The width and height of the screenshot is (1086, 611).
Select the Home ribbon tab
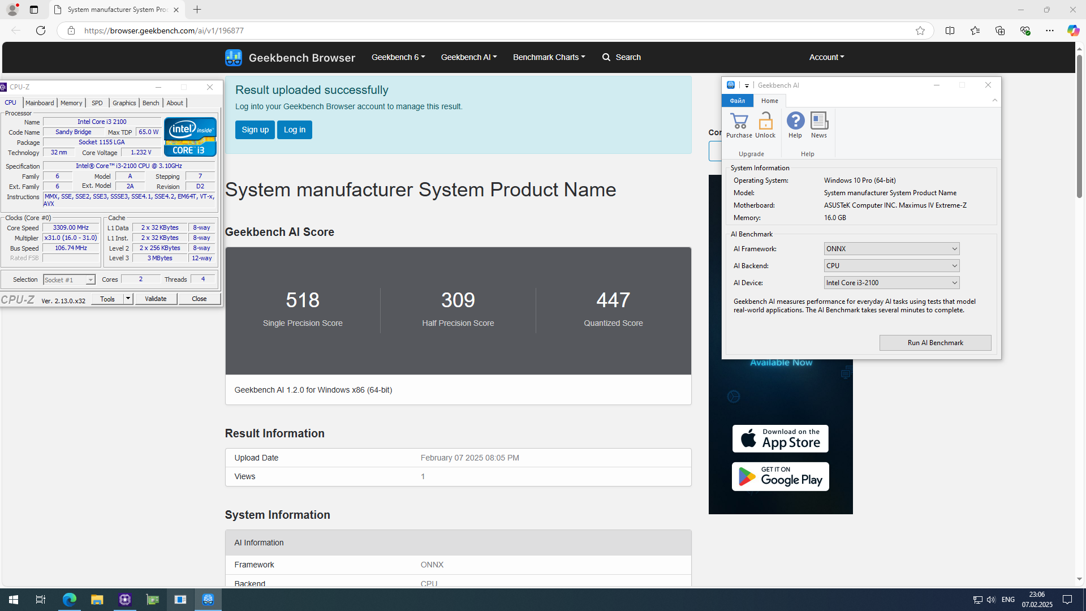pos(769,101)
